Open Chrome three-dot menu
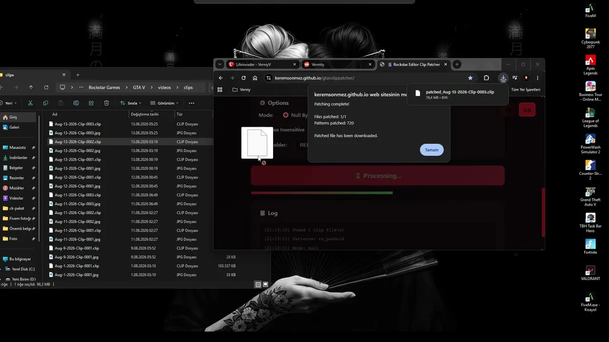This screenshot has width=609, height=342. [538, 78]
